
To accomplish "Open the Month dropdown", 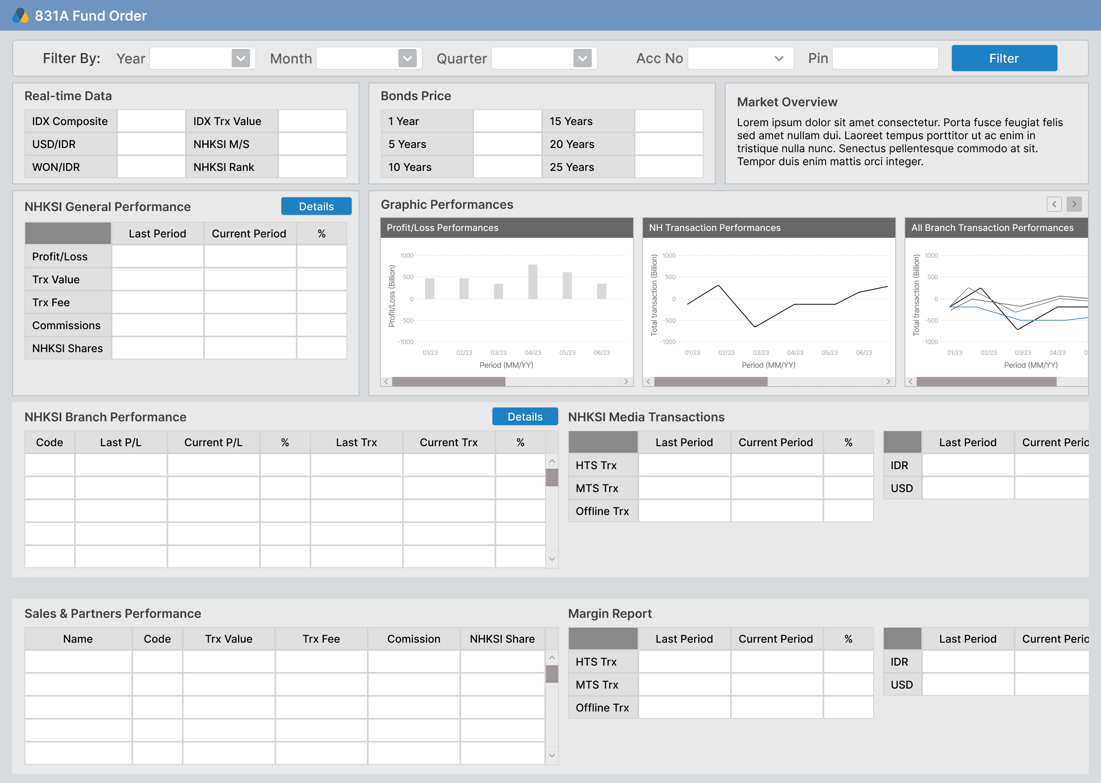I will [x=369, y=58].
